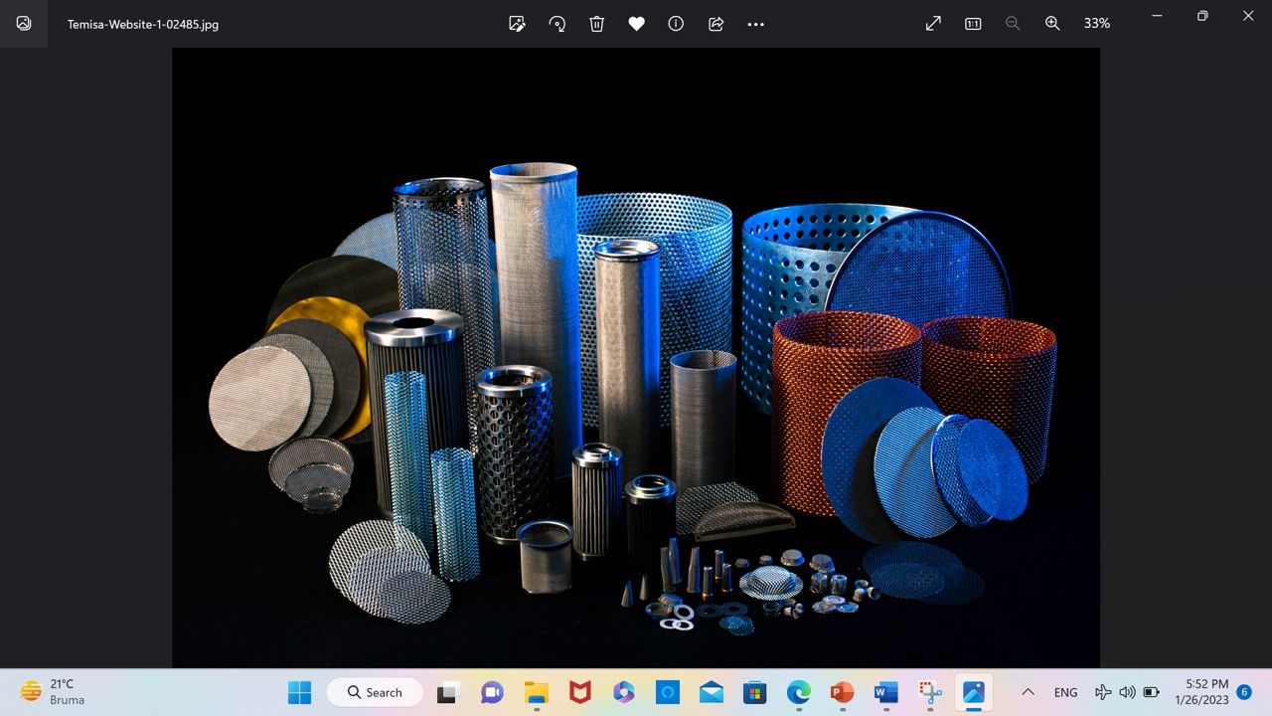Viewport: 1272px width, 716px height.
Task: Click the taskbar Search box
Action: (x=375, y=692)
